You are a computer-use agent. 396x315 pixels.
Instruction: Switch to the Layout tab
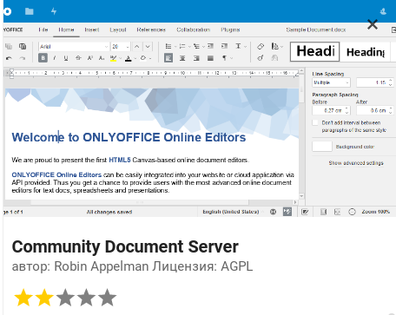118,30
